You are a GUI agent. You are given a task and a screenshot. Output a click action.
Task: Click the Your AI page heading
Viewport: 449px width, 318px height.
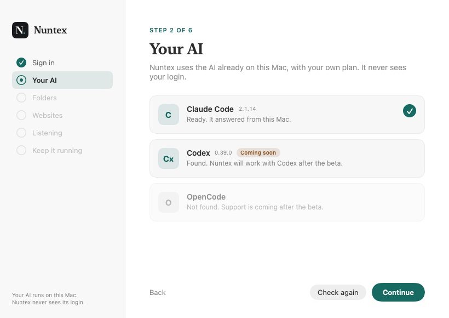click(176, 49)
